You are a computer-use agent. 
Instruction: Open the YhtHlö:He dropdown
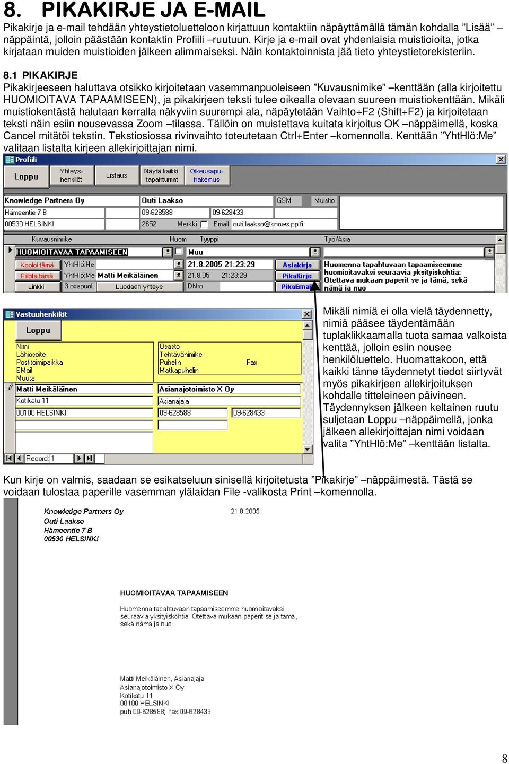tap(179, 264)
